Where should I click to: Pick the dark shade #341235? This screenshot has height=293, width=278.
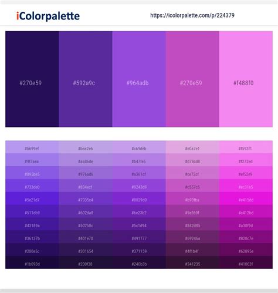[x=192, y=262]
